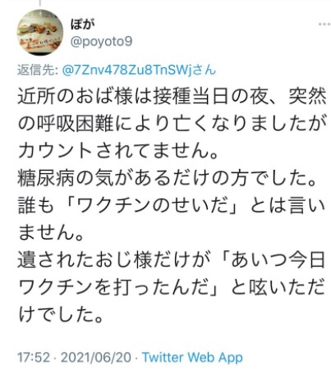Click tweet line beginning の呼吸困難により

point(172,124)
